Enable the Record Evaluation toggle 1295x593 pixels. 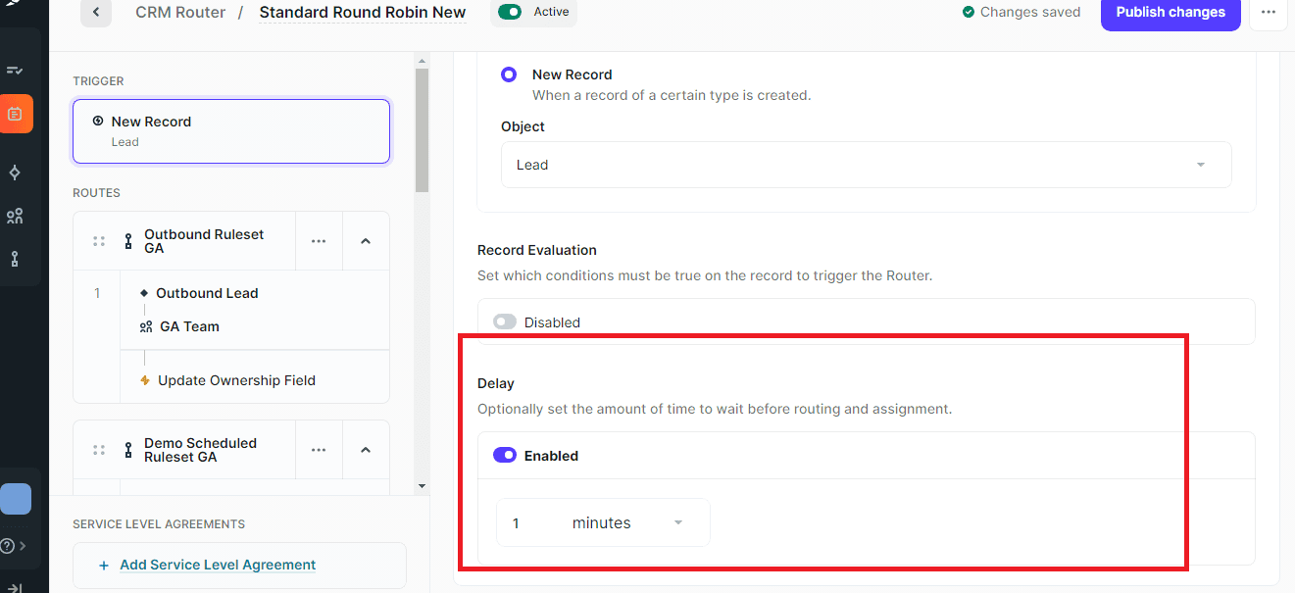click(x=505, y=322)
